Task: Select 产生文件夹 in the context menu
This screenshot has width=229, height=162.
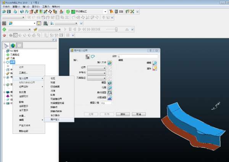Action: (x=29, y=125)
